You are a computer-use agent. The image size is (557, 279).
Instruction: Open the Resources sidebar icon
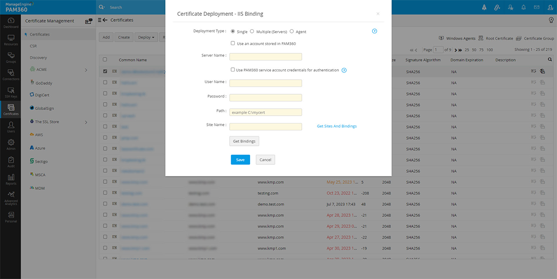[x=11, y=40]
